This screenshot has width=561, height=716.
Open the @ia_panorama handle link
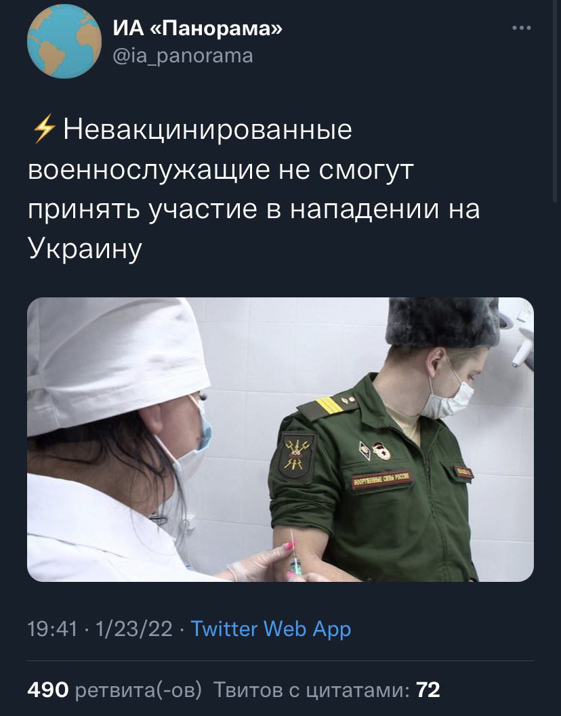click(x=183, y=56)
